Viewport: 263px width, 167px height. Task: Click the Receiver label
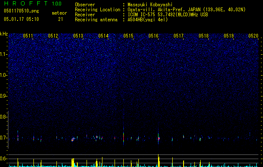pos(85,15)
